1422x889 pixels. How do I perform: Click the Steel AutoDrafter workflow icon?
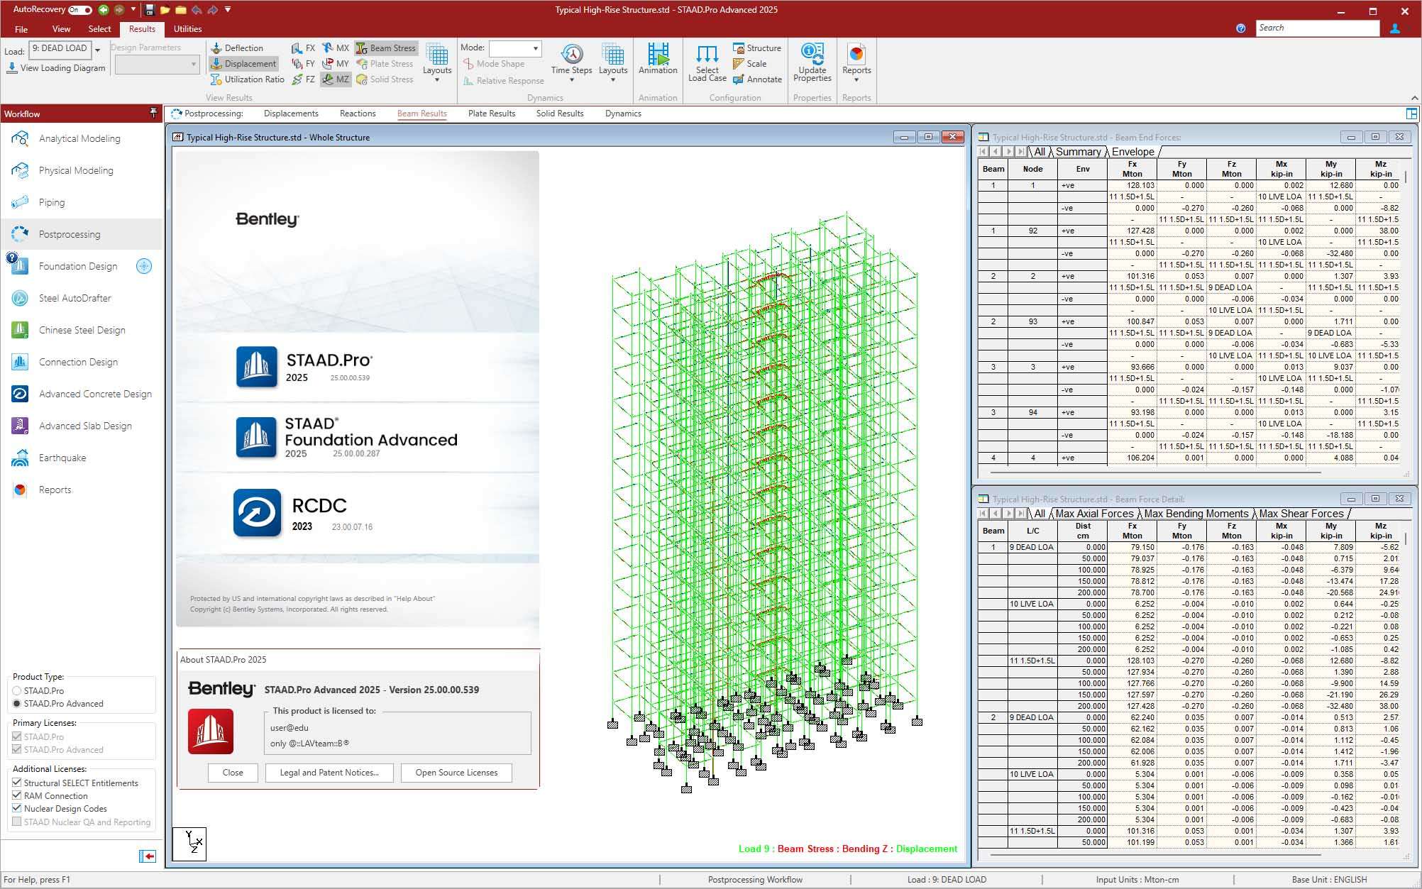(x=20, y=298)
